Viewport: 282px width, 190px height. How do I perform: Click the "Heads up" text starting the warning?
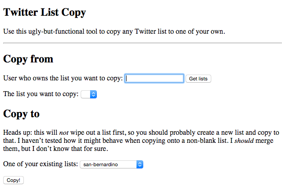pyautogui.click(x=17, y=133)
